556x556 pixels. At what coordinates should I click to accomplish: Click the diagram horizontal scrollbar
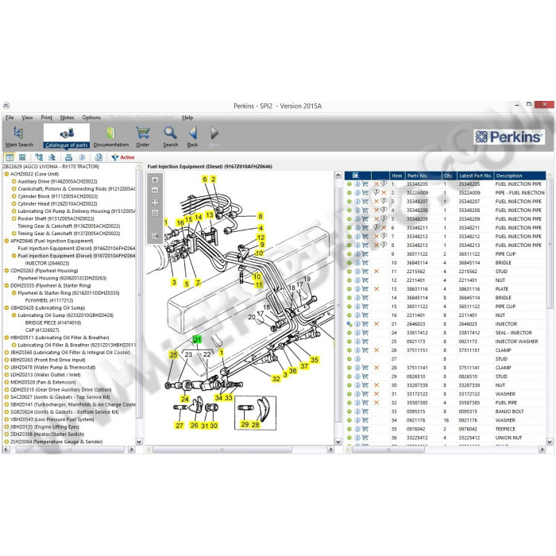pyautogui.click(x=222, y=450)
